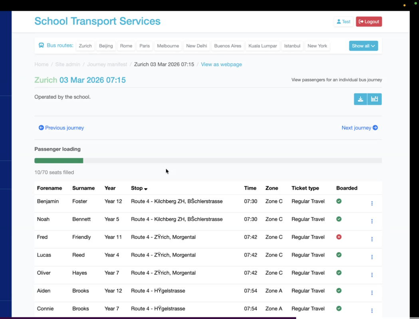
Task: Open the bus seating plan icon
Action: (x=374, y=99)
